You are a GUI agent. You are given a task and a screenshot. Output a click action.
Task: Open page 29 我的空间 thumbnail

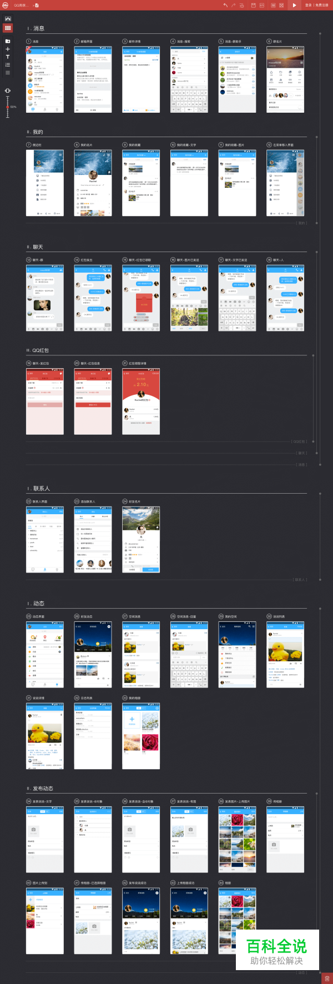pyautogui.click(x=238, y=654)
